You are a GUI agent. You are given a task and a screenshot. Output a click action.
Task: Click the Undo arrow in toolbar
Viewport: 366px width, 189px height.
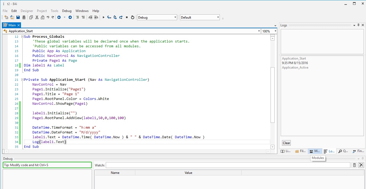pos(48,18)
